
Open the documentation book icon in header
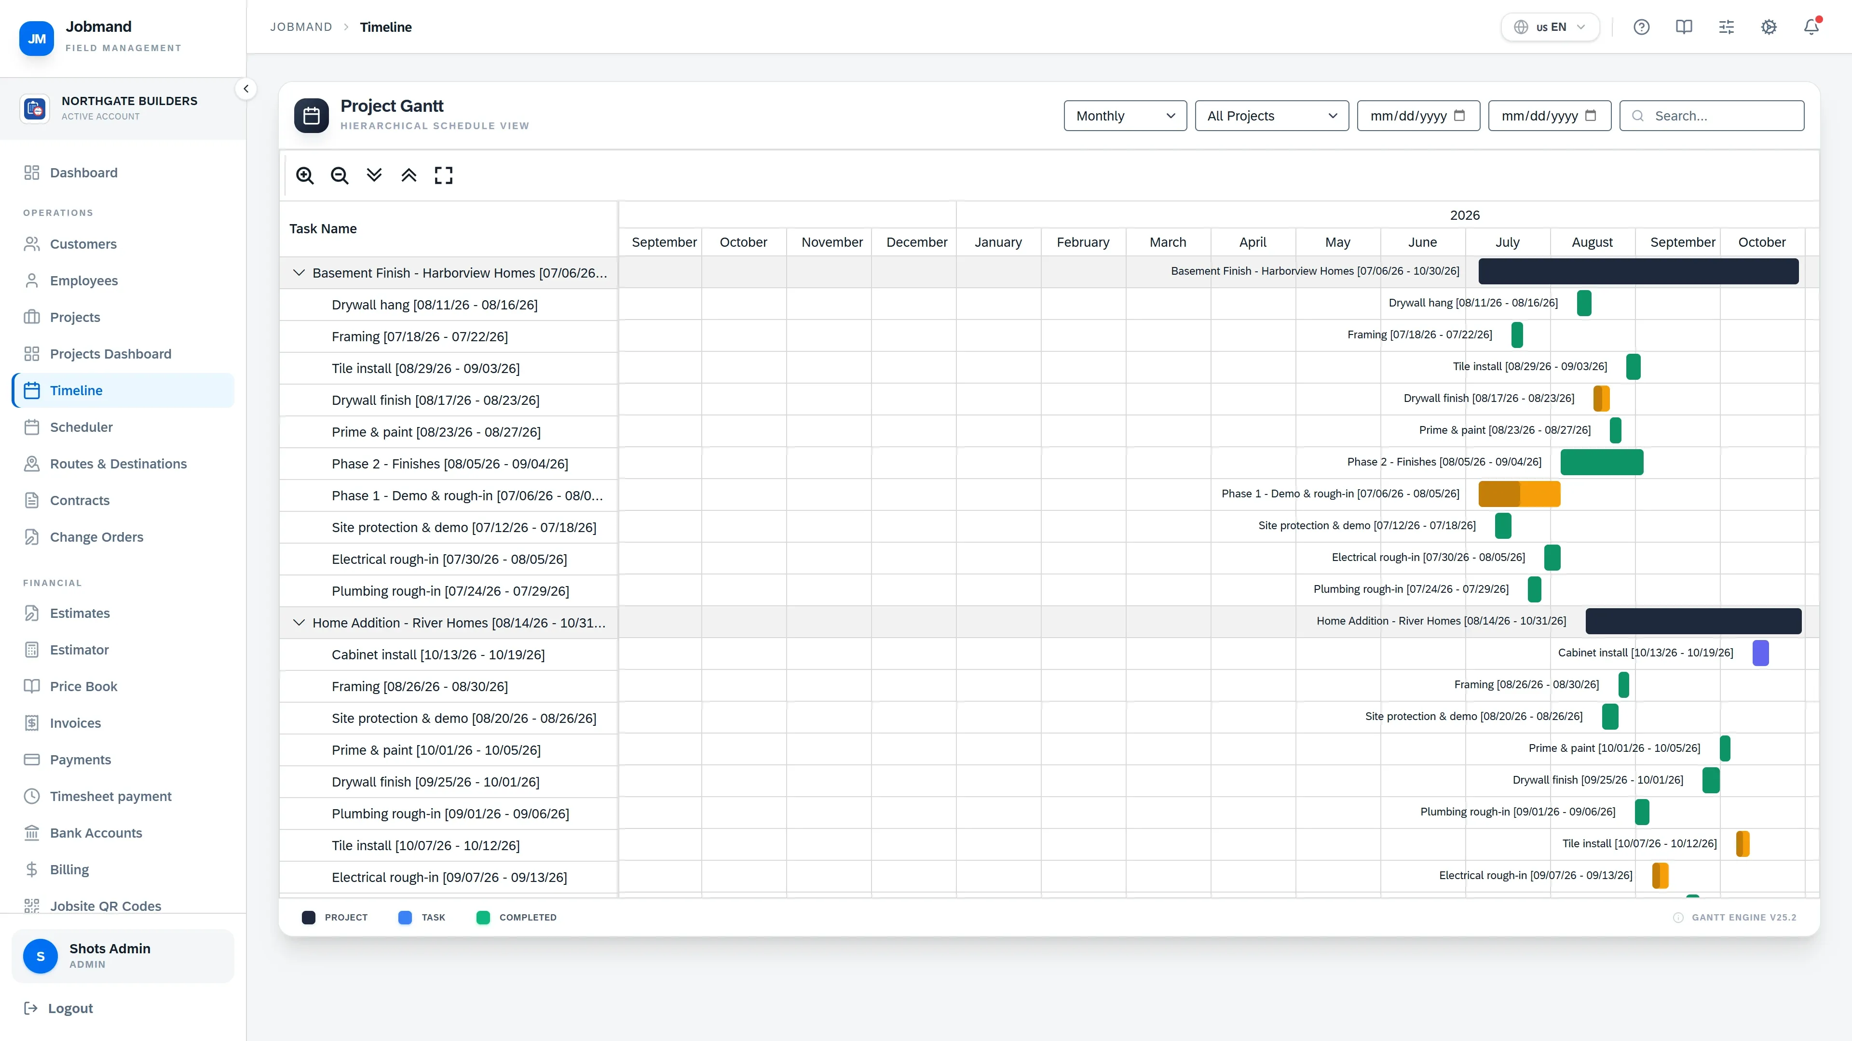[x=1684, y=27]
